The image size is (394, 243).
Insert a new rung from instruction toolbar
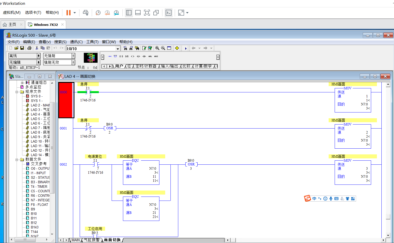[x=110, y=56]
